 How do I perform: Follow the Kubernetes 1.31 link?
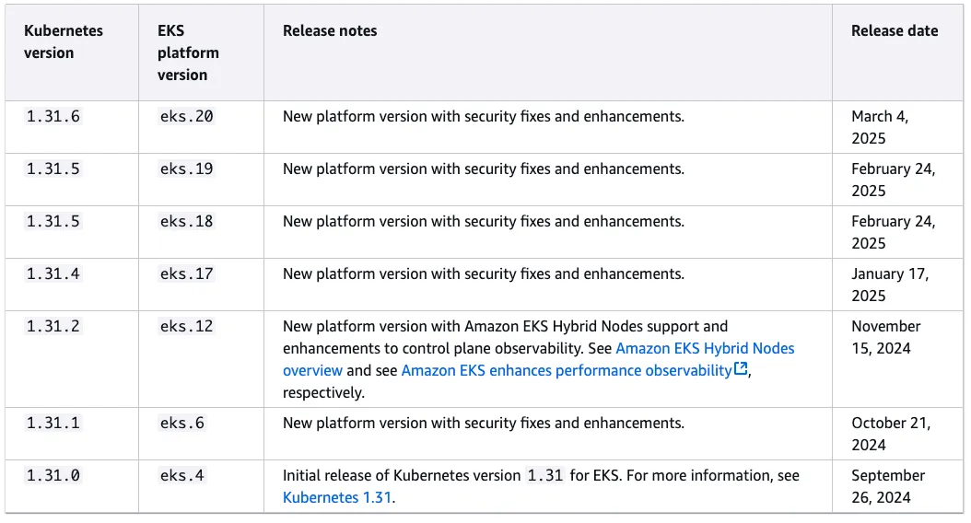tap(337, 497)
